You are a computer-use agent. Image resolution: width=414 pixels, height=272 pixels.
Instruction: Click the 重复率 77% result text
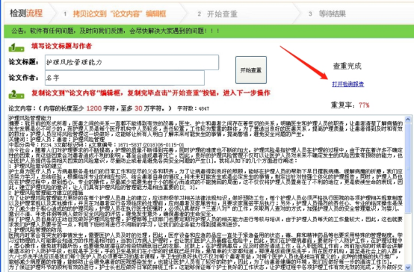click(350, 105)
